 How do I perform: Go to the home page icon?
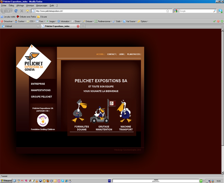tap(27, 11)
